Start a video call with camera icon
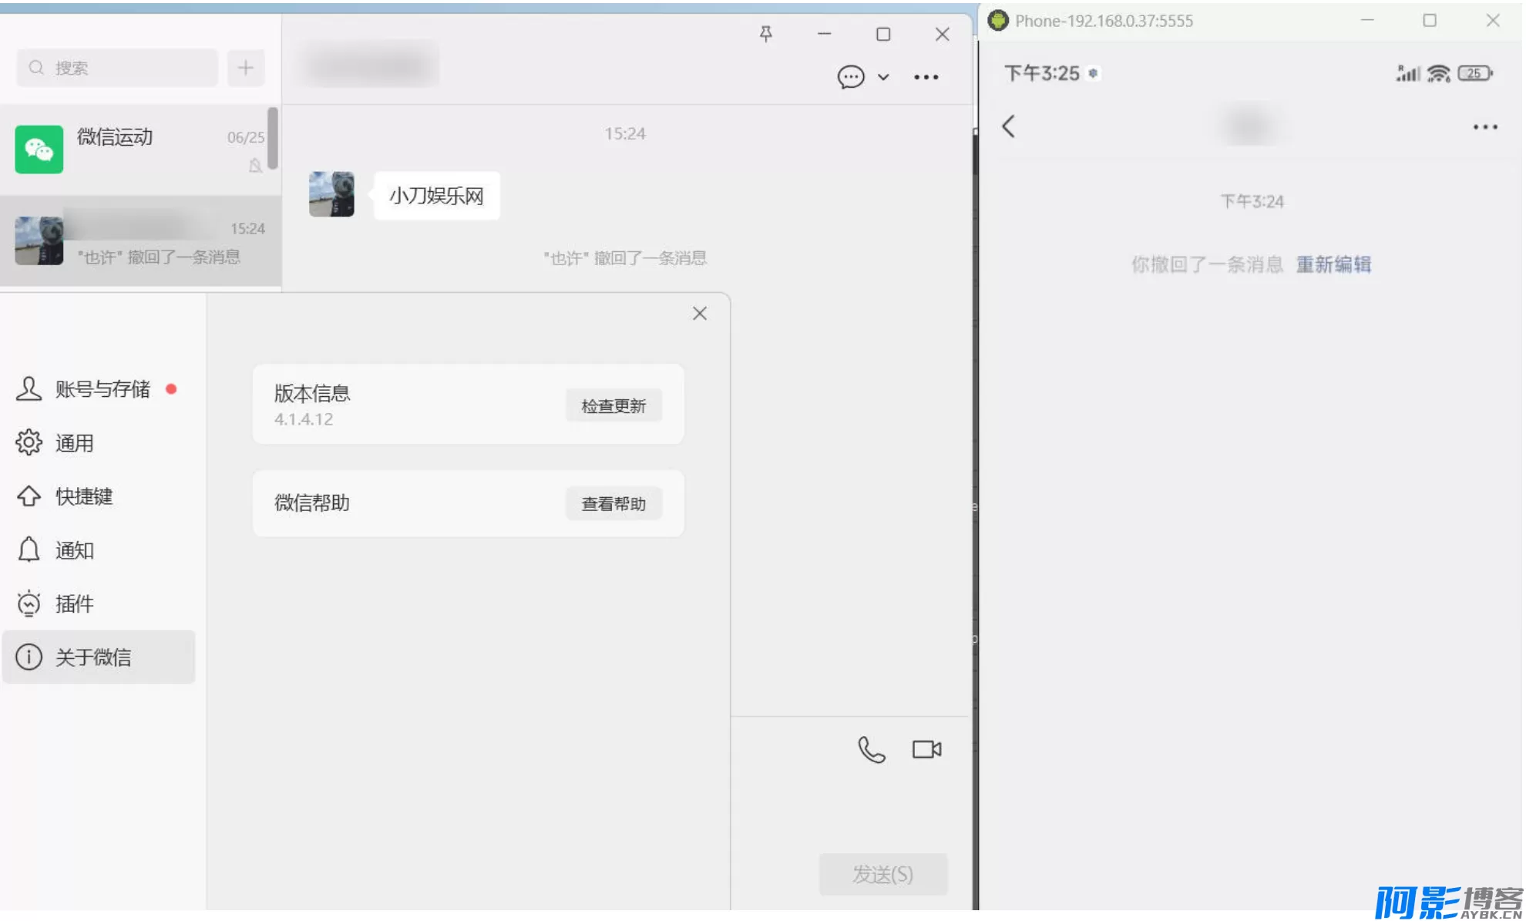 [926, 749]
